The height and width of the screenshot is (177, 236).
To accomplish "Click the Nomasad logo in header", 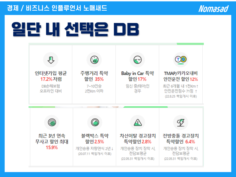I will [213, 9].
